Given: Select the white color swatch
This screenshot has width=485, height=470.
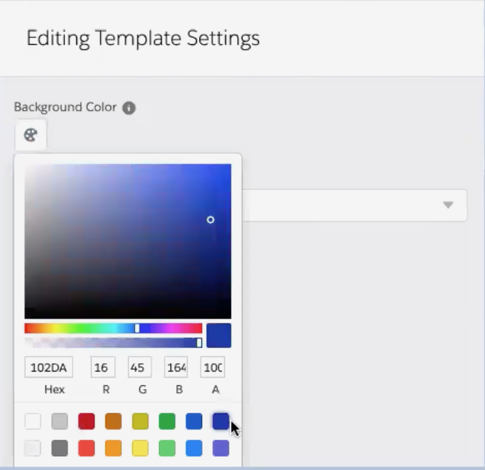Looking at the screenshot, I should click(x=33, y=421).
